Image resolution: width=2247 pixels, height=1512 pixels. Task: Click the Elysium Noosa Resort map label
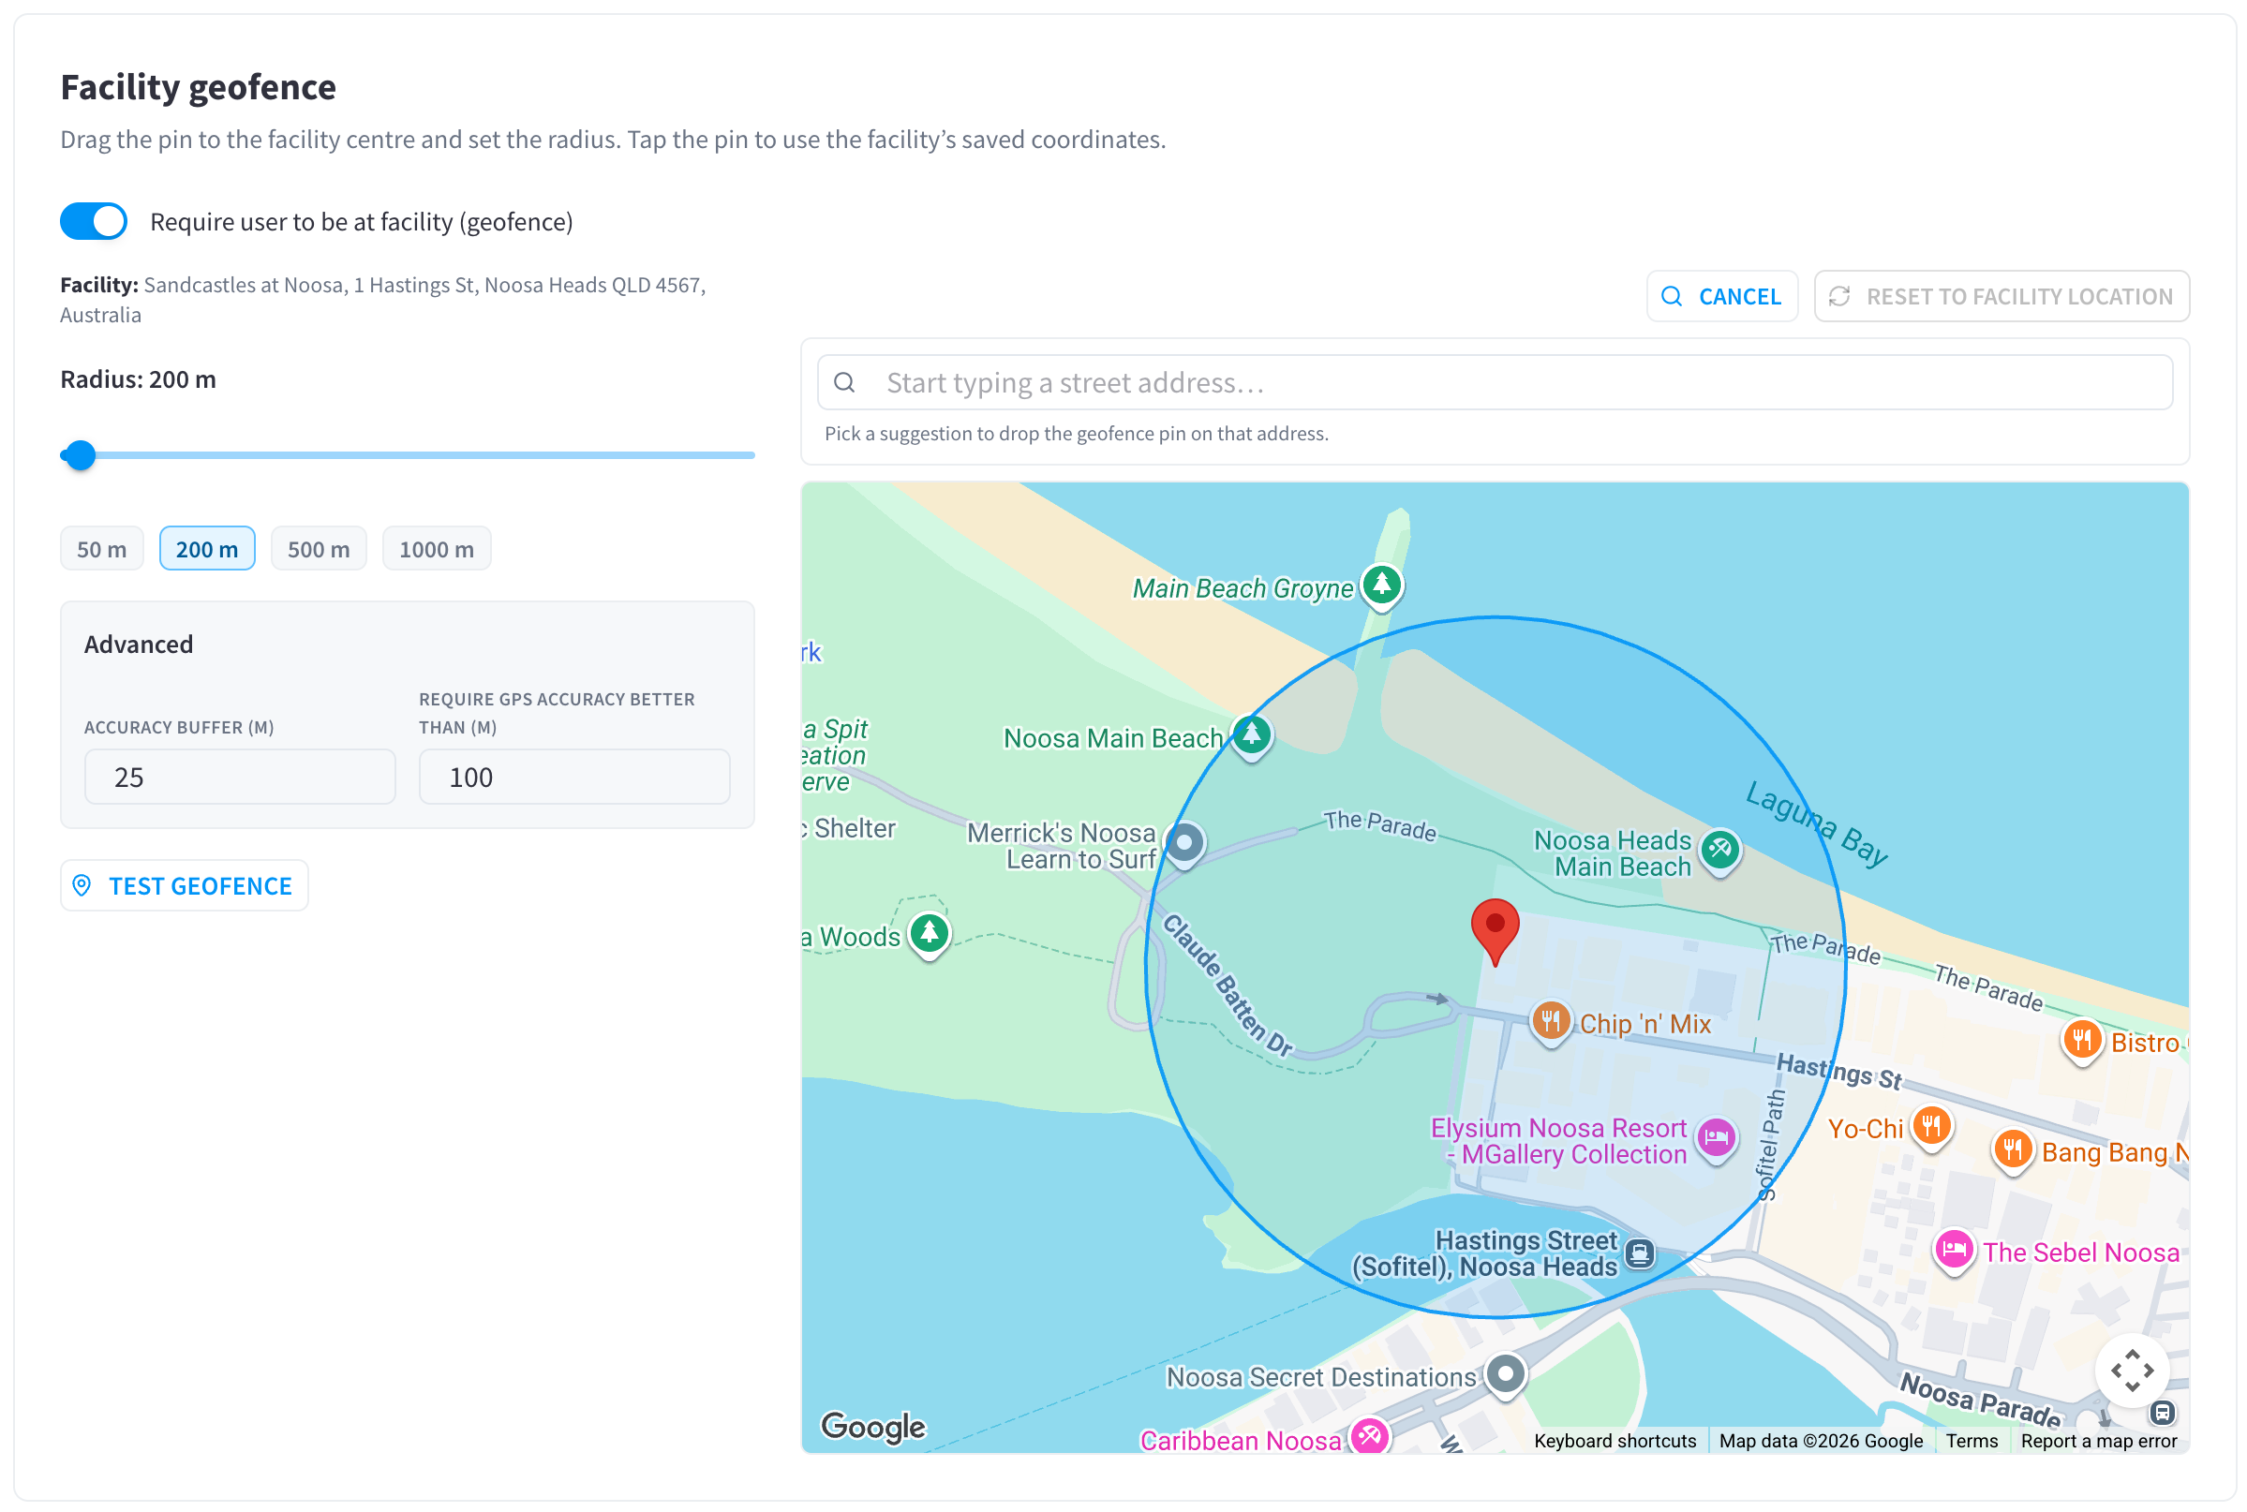pyautogui.click(x=1558, y=1142)
